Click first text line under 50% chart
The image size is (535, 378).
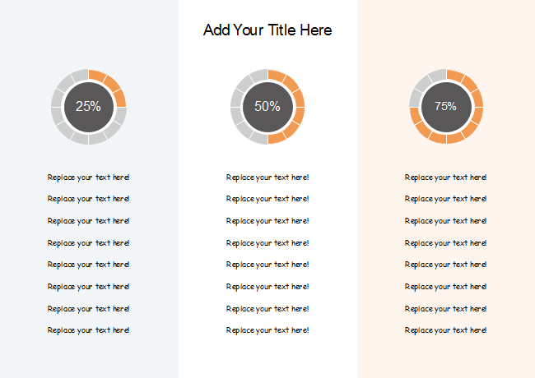[x=267, y=177]
